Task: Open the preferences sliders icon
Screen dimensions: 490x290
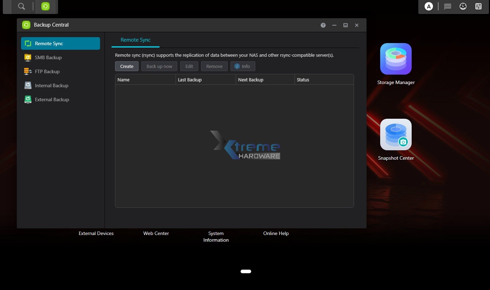Action: pos(478,6)
